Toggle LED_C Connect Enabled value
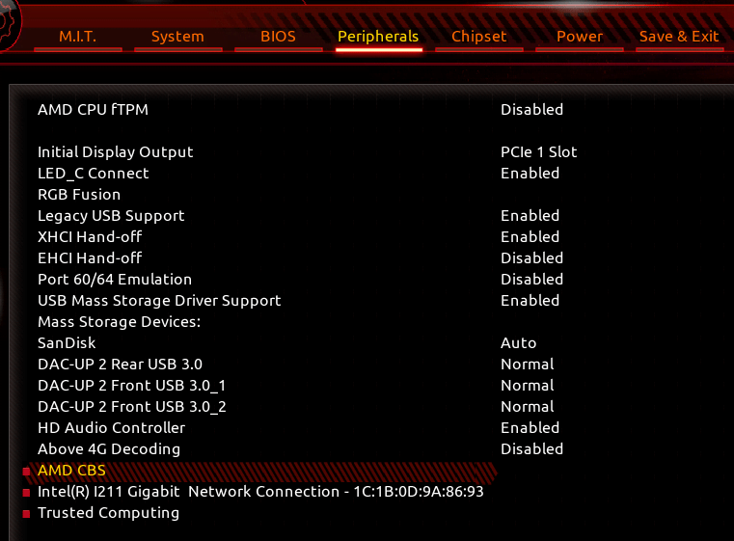The image size is (734, 541). [x=530, y=174]
